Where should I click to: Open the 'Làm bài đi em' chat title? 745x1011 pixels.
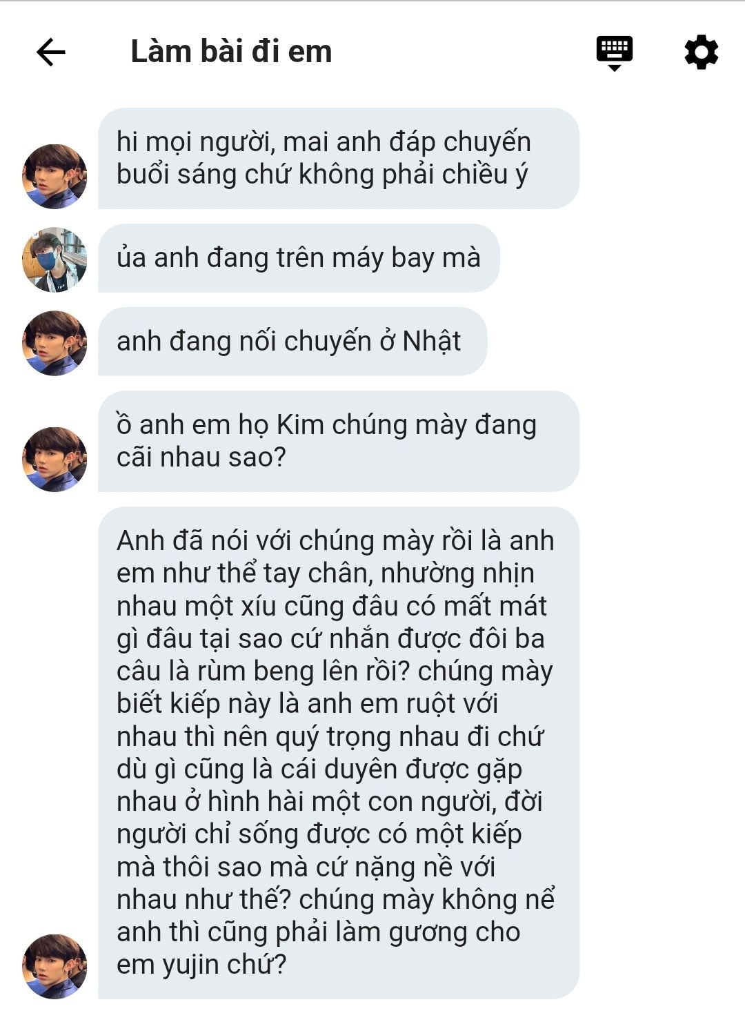point(231,52)
